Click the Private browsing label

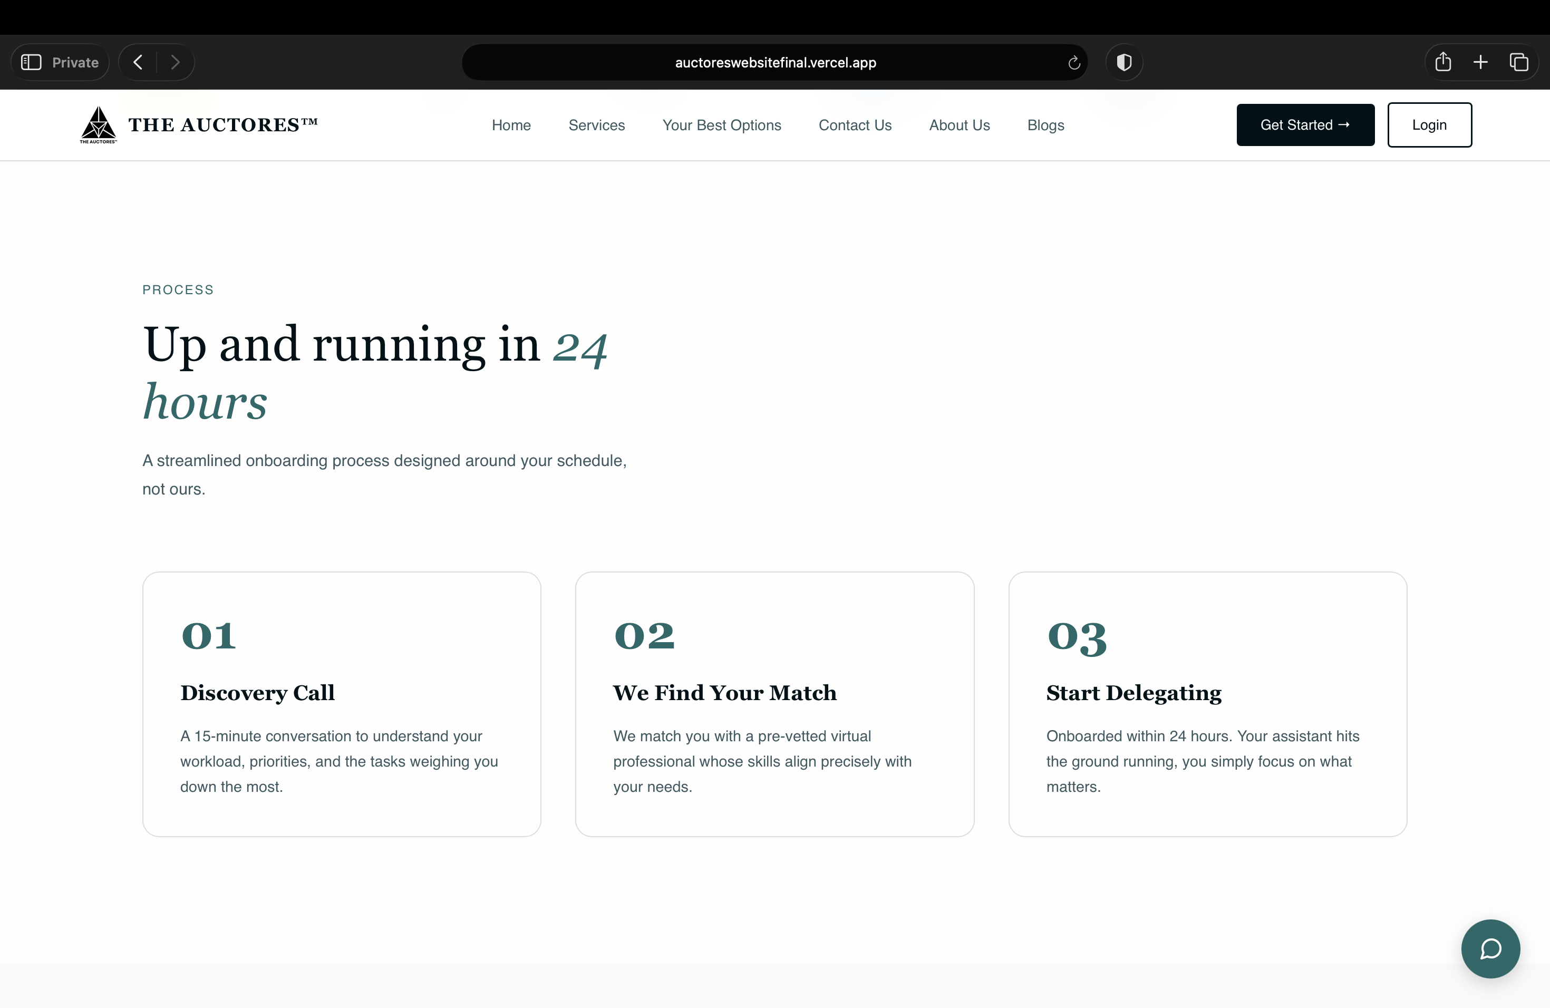[x=75, y=63]
